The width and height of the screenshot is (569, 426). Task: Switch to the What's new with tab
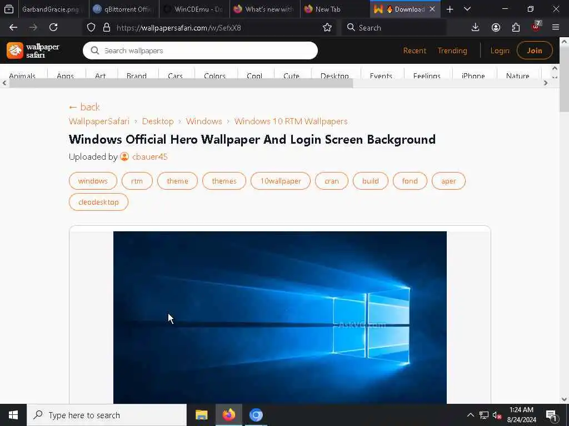click(x=265, y=9)
